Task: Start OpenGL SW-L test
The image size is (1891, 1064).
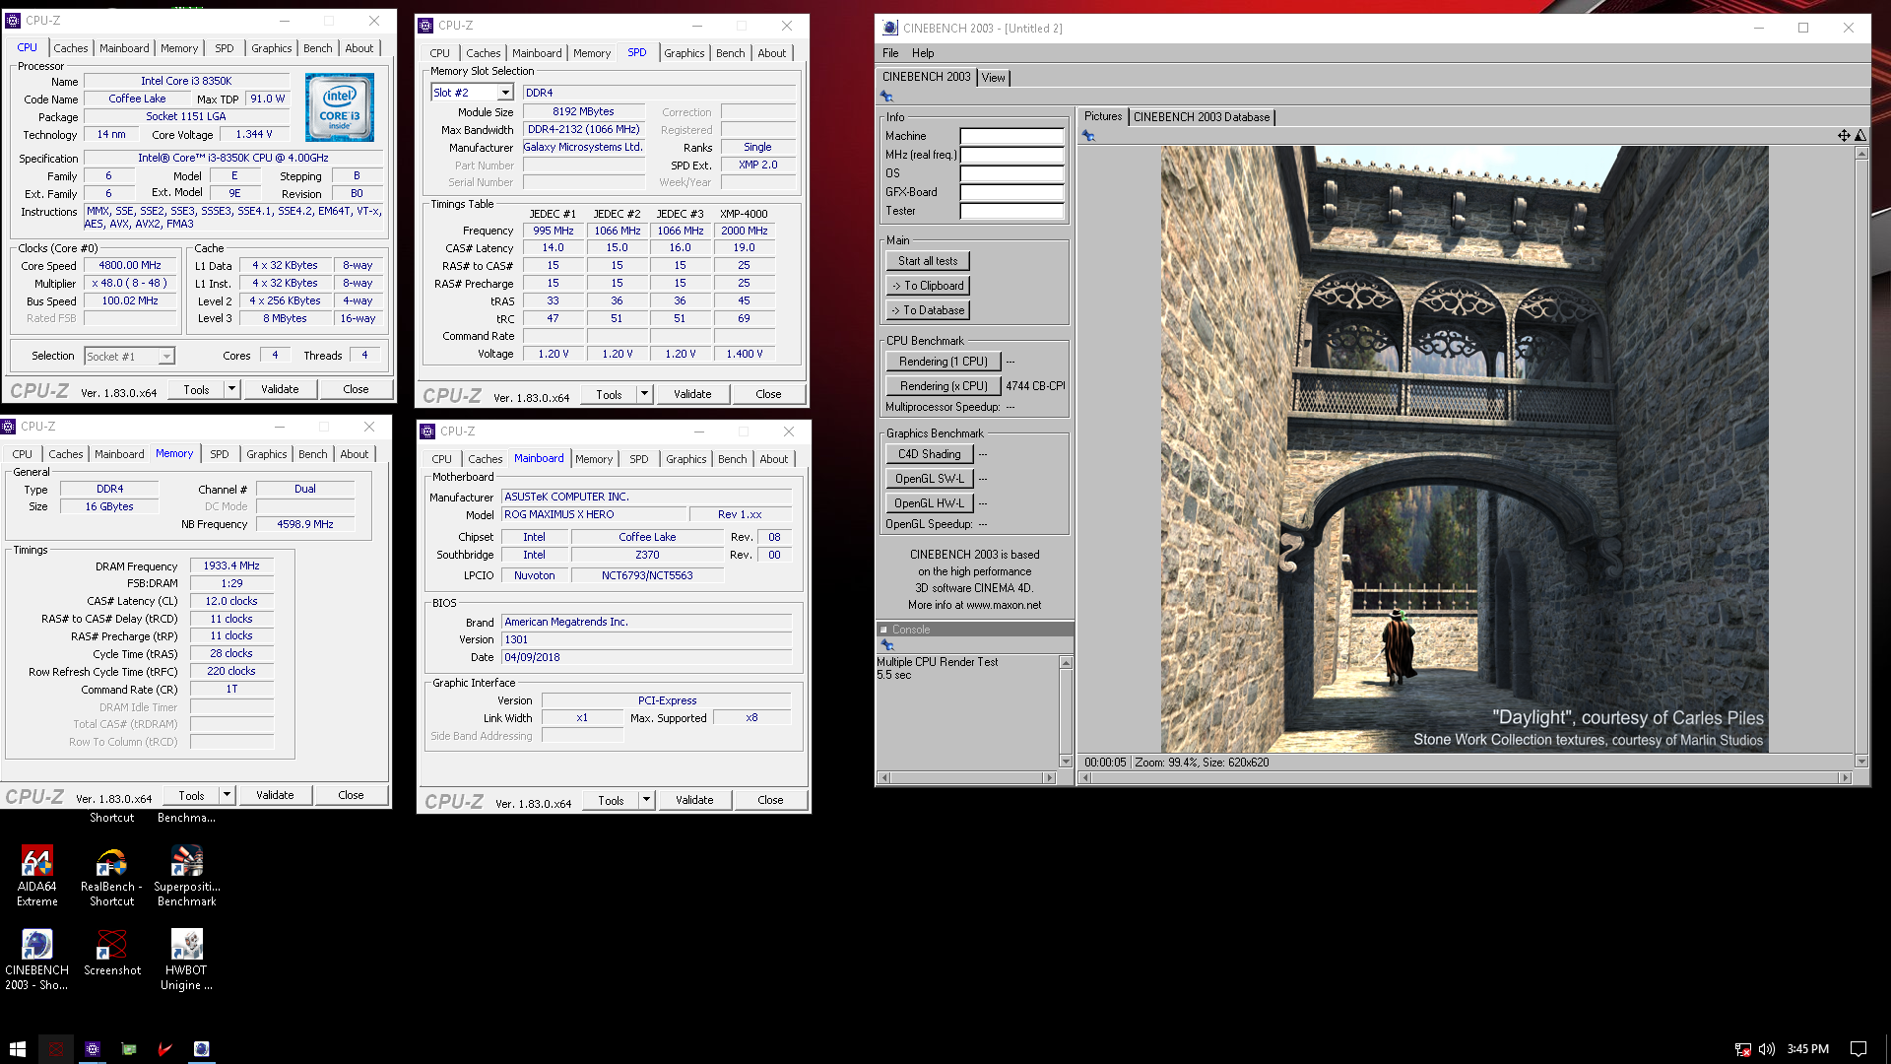Action: (930, 479)
